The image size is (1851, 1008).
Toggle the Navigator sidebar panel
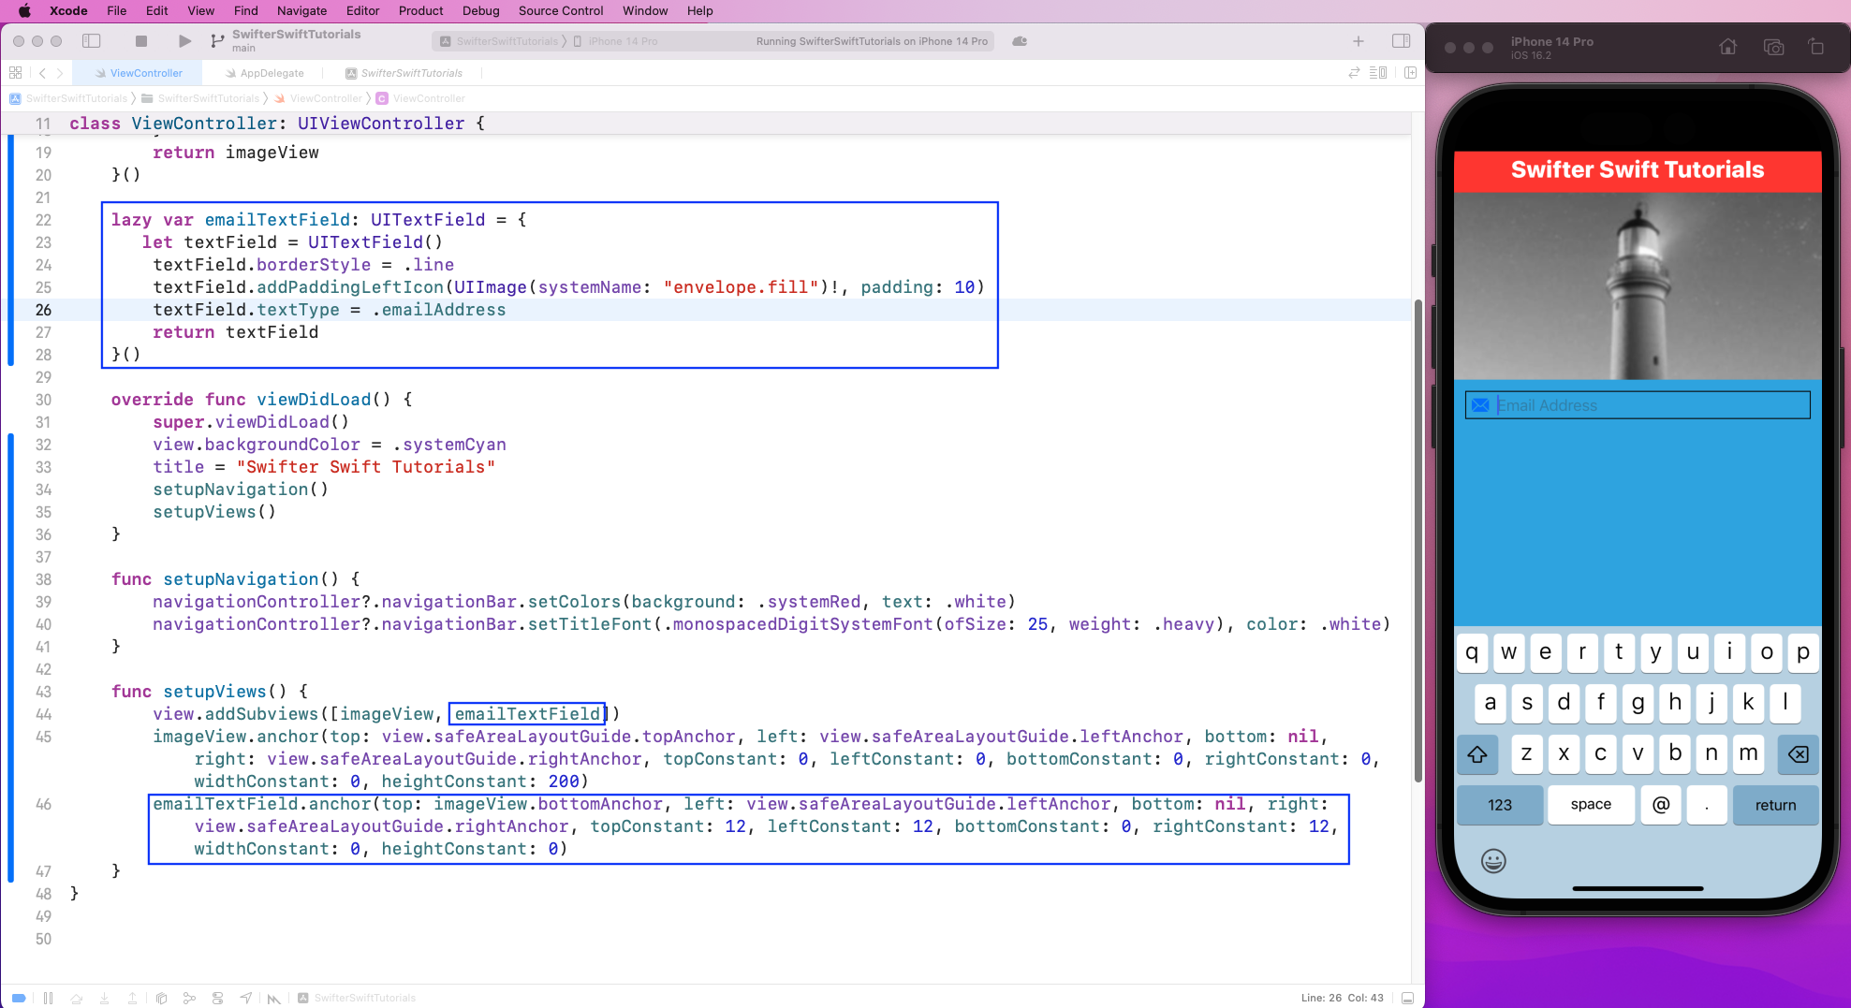[x=92, y=41]
